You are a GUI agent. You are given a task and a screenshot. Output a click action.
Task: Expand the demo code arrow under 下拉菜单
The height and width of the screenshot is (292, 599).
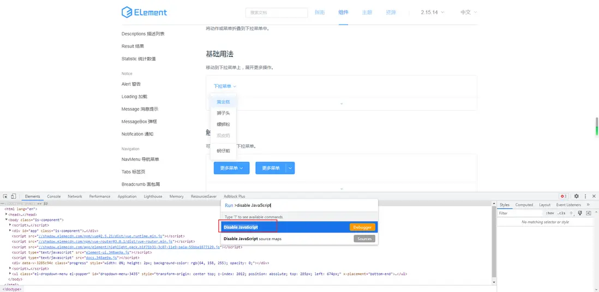coord(342,104)
